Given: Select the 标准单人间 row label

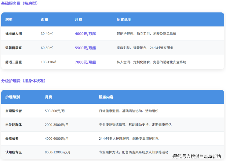Looking at the screenshot, I should 13,34.
